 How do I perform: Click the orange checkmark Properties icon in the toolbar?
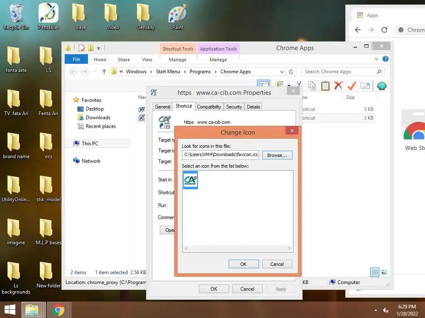coord(352,86)
